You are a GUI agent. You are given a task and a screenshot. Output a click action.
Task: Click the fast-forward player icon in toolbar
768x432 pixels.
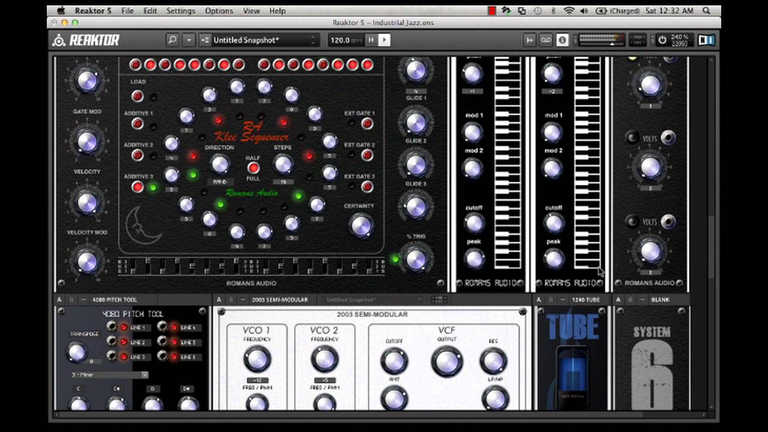pyautogui.click(x=529, y=40)
